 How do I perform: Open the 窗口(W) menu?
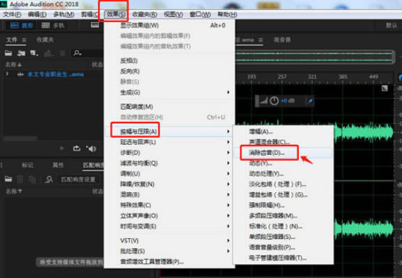pos(200,15)
